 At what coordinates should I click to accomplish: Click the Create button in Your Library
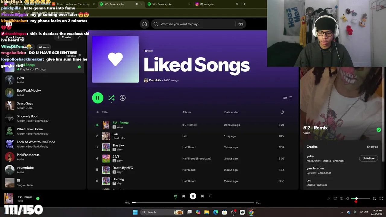(x=64, y=37)
